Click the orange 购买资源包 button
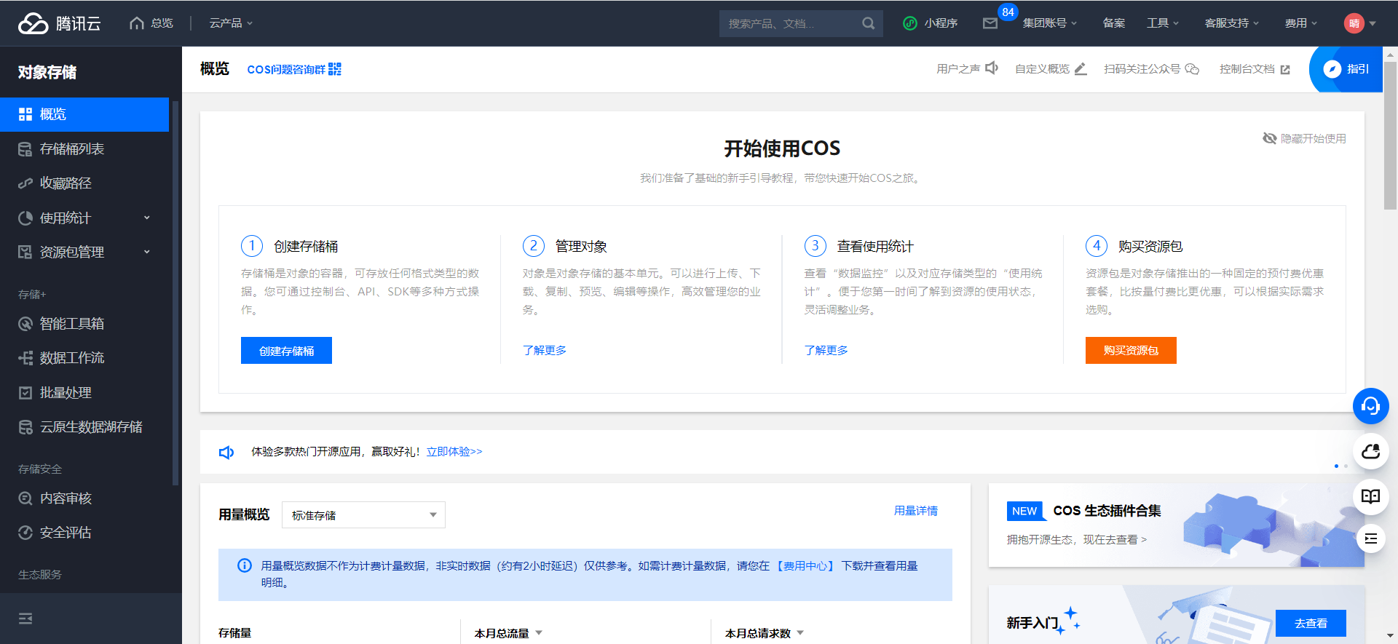 [x=1130, y=351]
